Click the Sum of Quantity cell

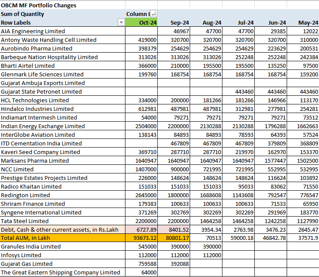click(x=22, y=14)
